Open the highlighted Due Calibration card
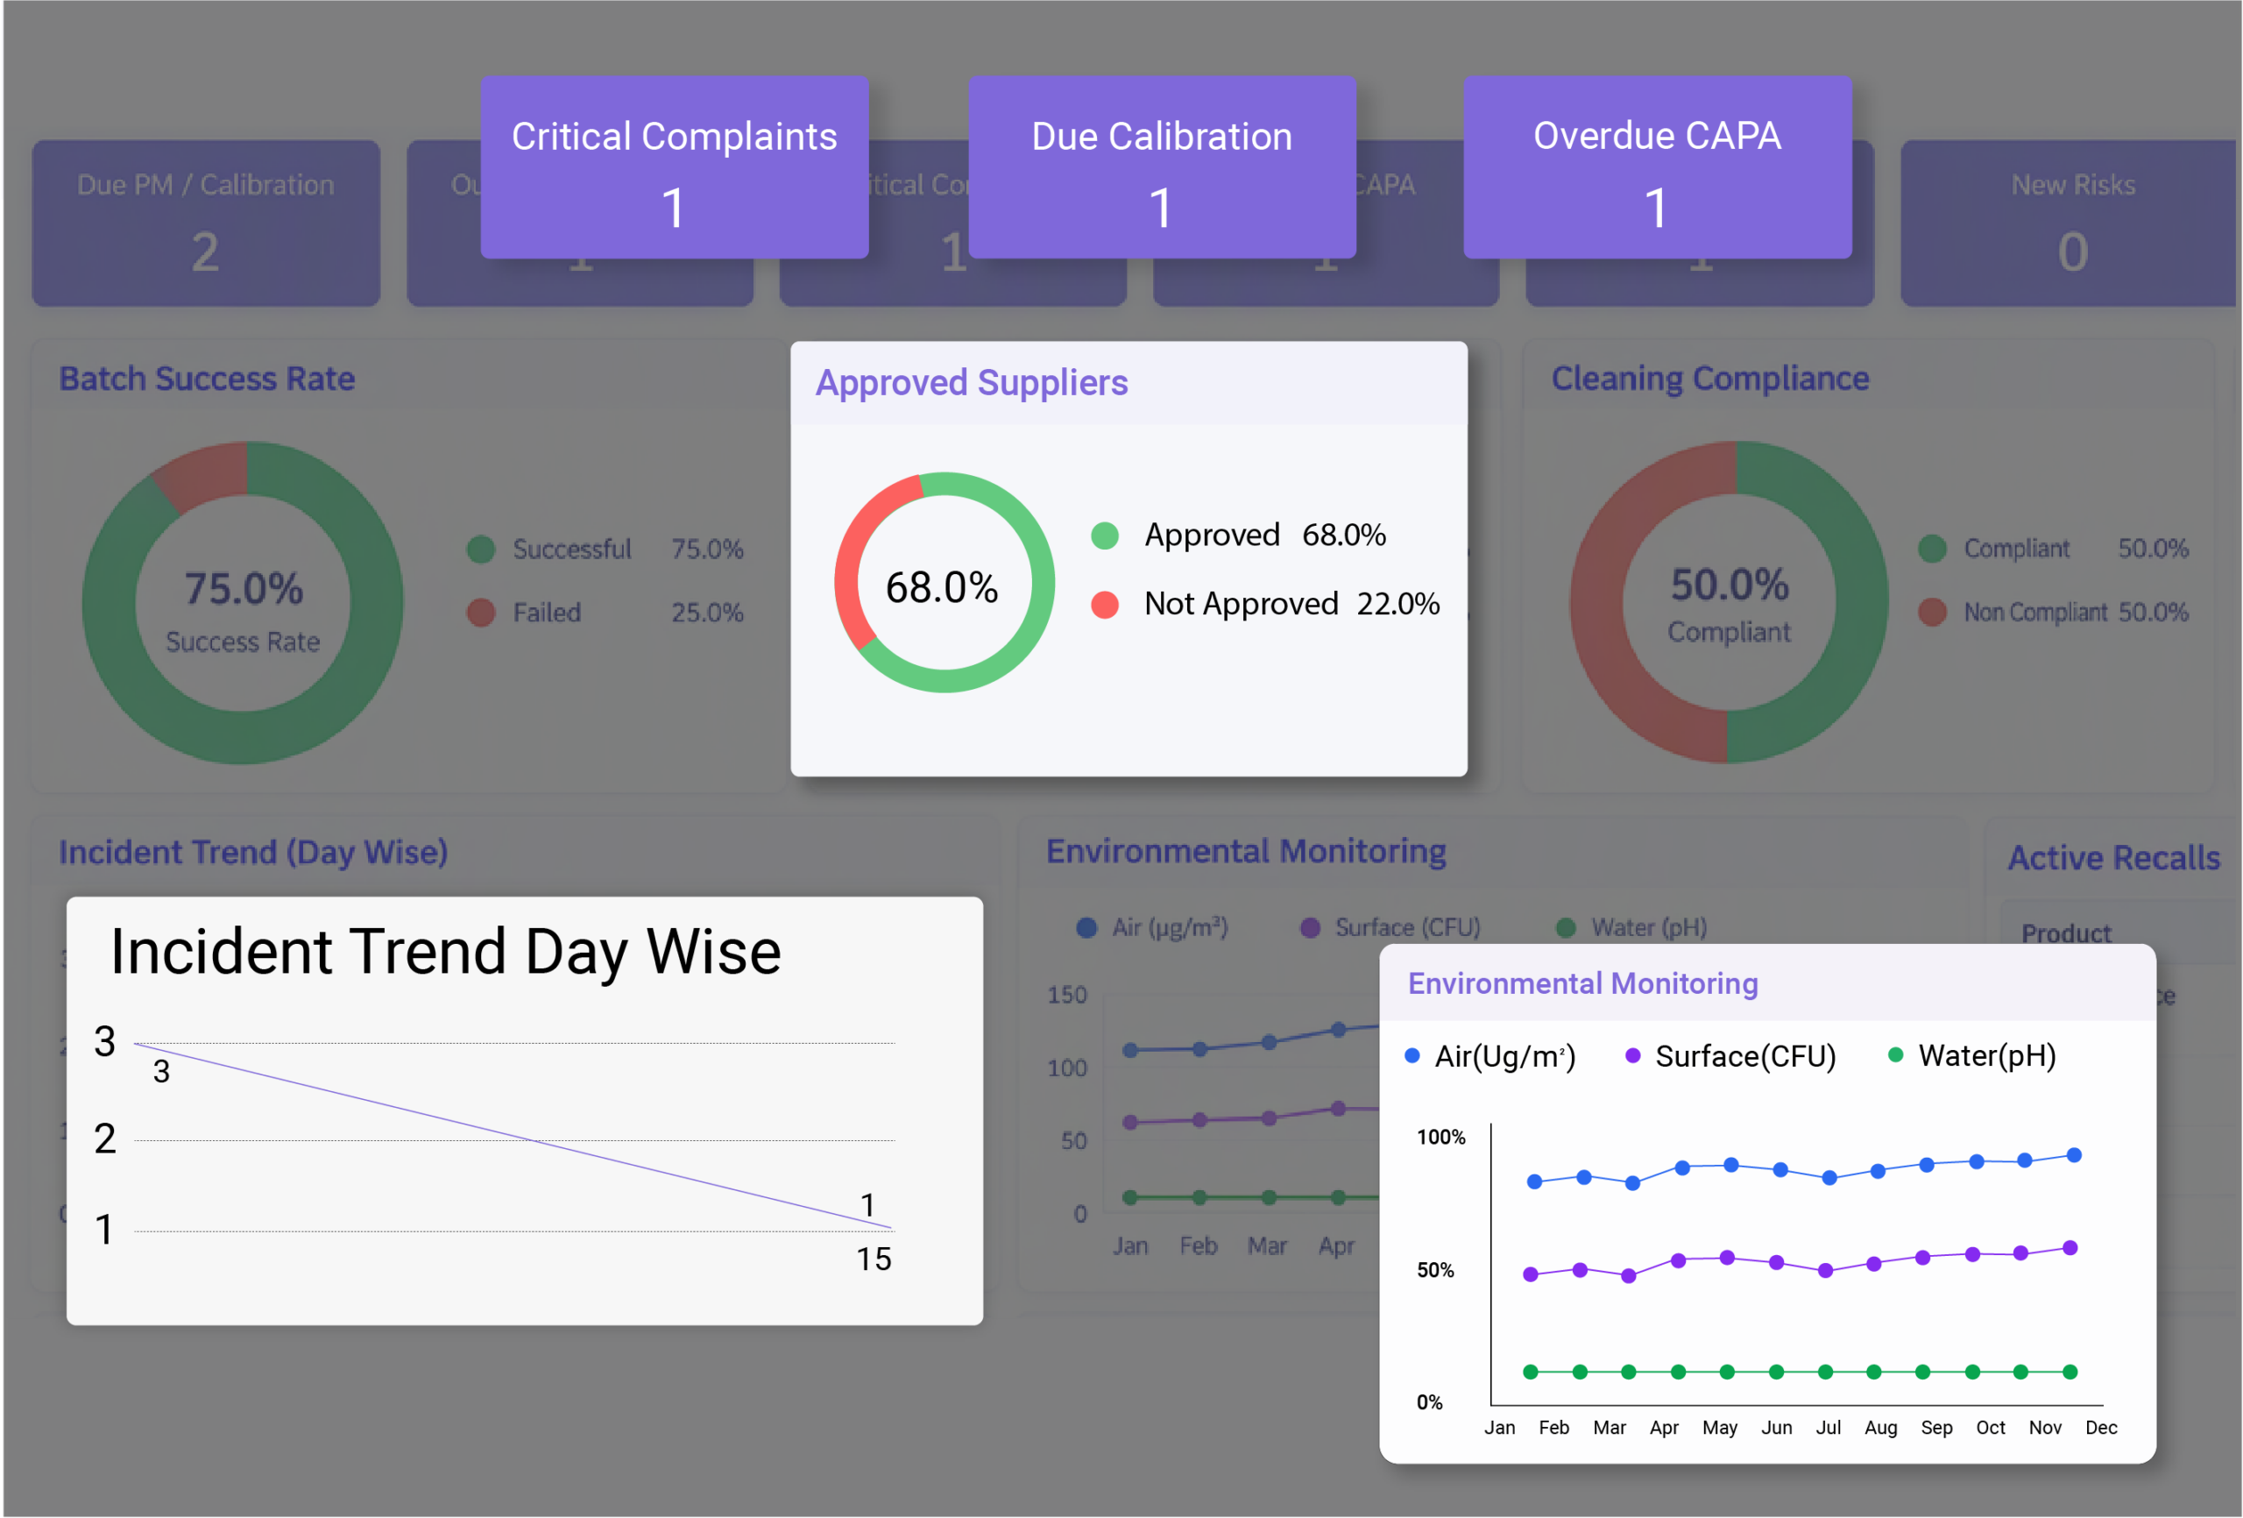Viewport: 2243px width, 1518px height. pos(1162,167)
